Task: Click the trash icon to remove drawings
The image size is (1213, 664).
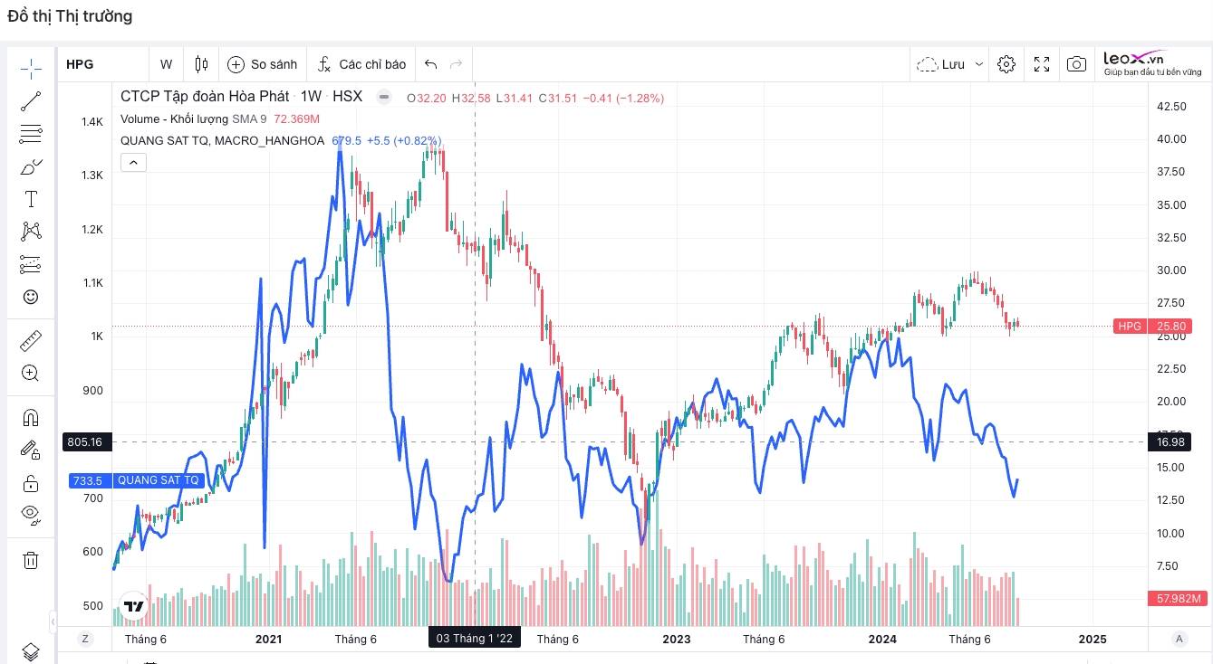Action: pos(31,560)
